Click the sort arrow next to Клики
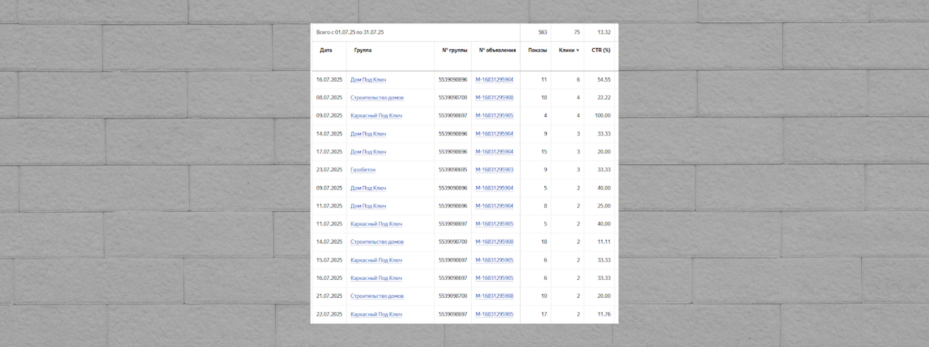The image size is (929, 347). pos(577,50)
